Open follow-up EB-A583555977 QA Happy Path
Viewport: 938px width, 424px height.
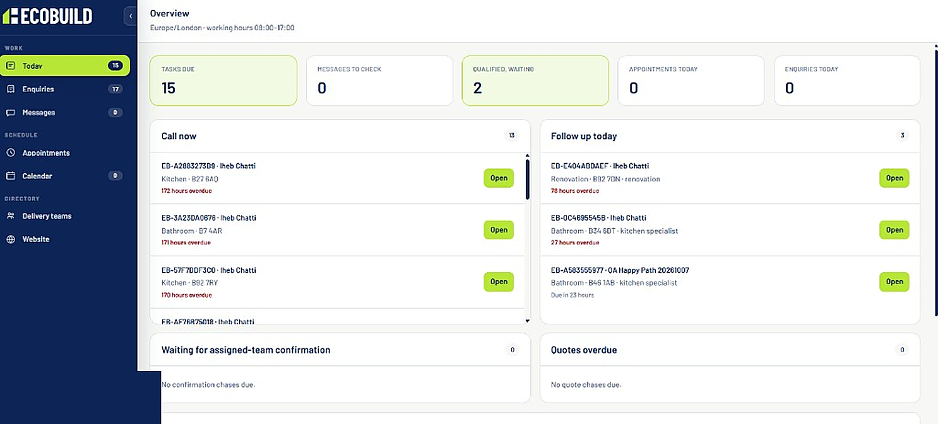(x=894, y=281)
